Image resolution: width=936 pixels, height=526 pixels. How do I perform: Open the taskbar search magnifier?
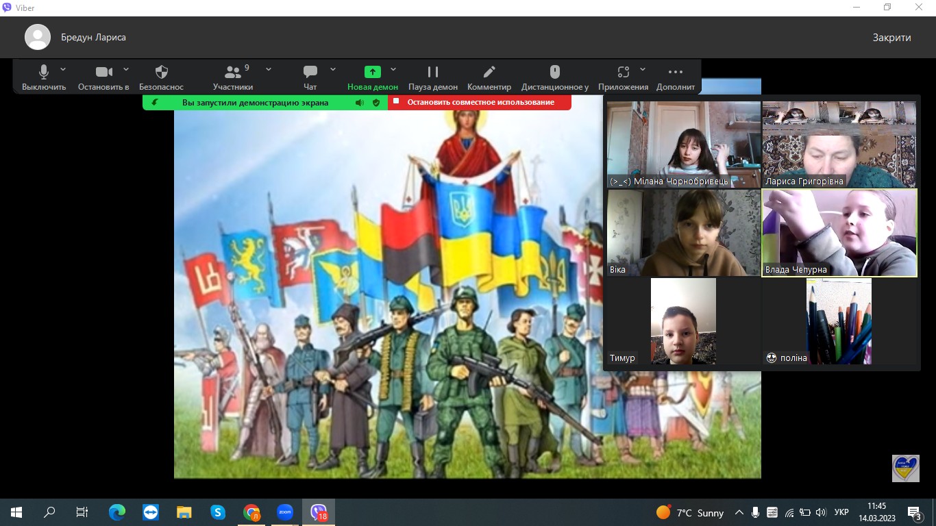coord(49,512)
